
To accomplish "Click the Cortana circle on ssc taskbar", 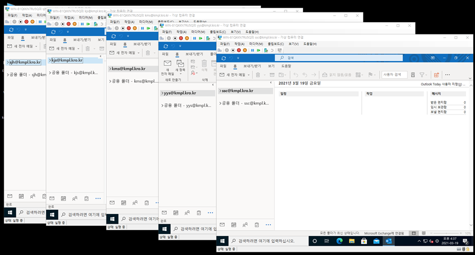I will 314,241.
